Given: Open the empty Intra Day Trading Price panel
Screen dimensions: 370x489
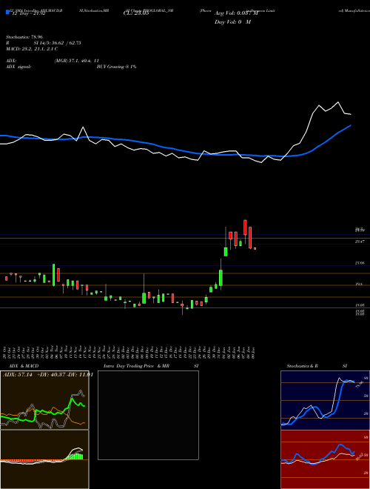Looking at the screenshot, I should tap(148, 415).
